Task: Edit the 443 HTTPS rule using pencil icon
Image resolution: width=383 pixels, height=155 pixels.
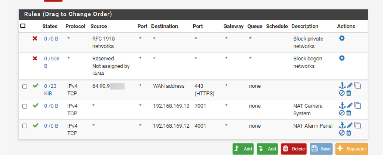Action: pos(350,85)
